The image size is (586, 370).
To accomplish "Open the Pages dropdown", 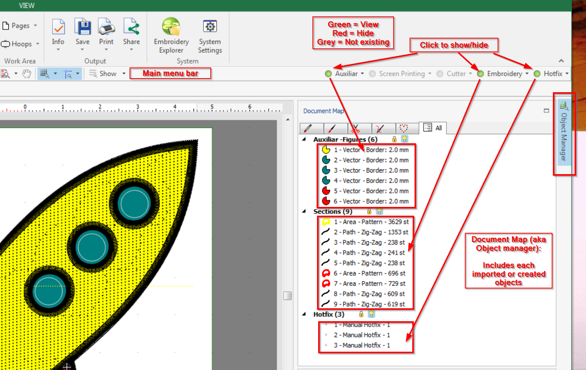I will 21,26.
